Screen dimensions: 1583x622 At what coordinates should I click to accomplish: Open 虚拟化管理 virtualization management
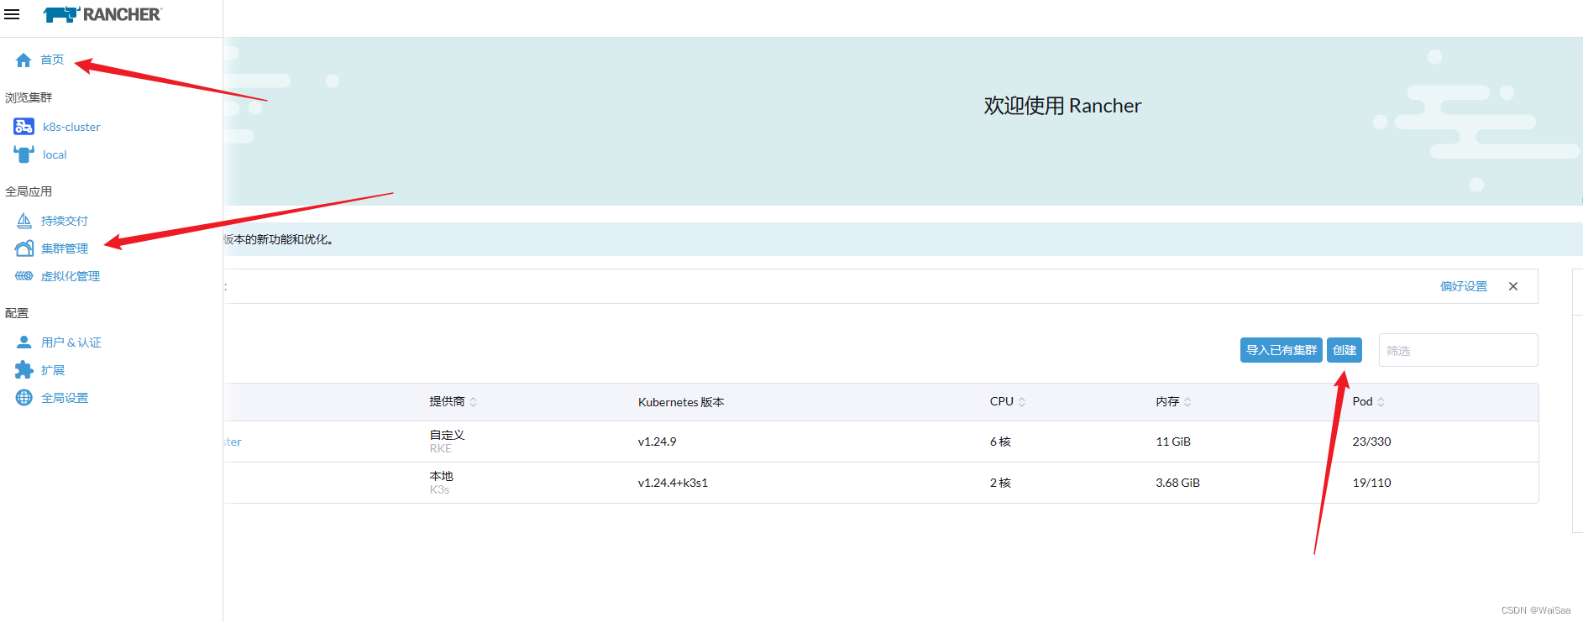71,276
